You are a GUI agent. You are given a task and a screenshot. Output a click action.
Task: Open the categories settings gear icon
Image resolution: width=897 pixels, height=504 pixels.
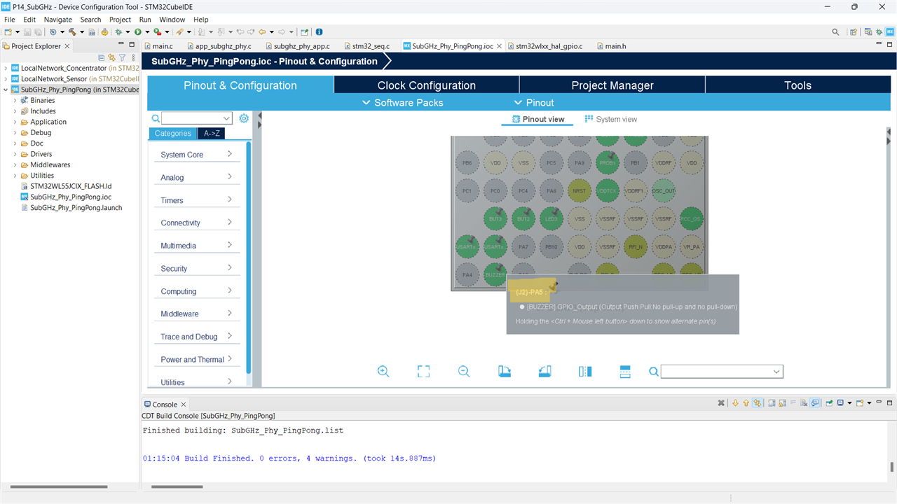coord(244,118)
